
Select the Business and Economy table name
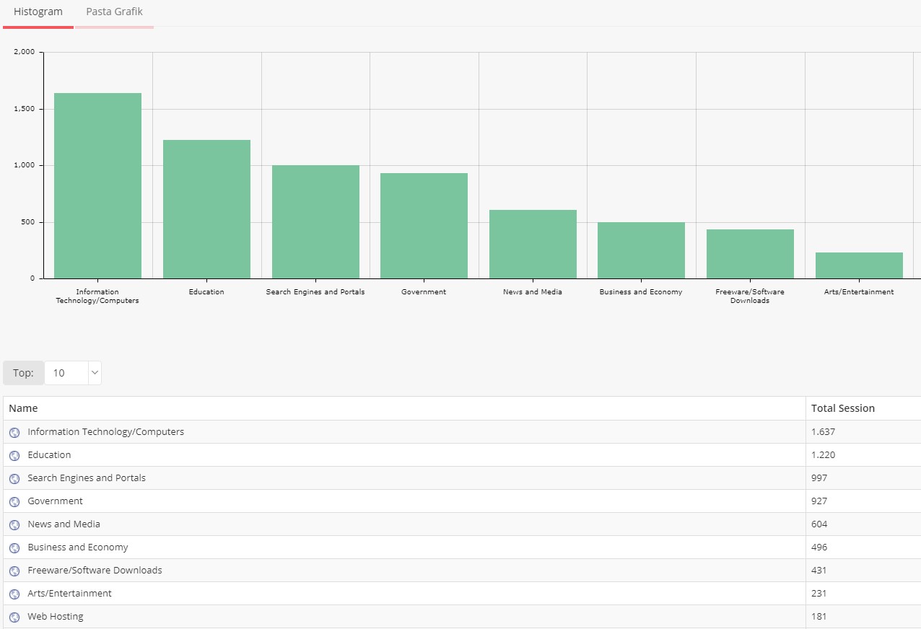[78, 547]
